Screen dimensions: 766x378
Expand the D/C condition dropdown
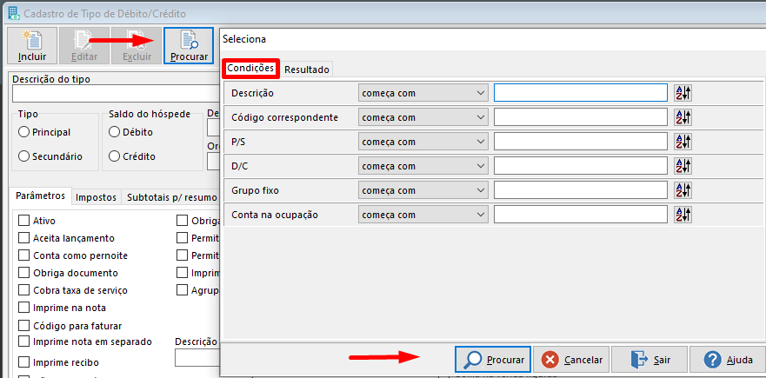pos(423,166)
